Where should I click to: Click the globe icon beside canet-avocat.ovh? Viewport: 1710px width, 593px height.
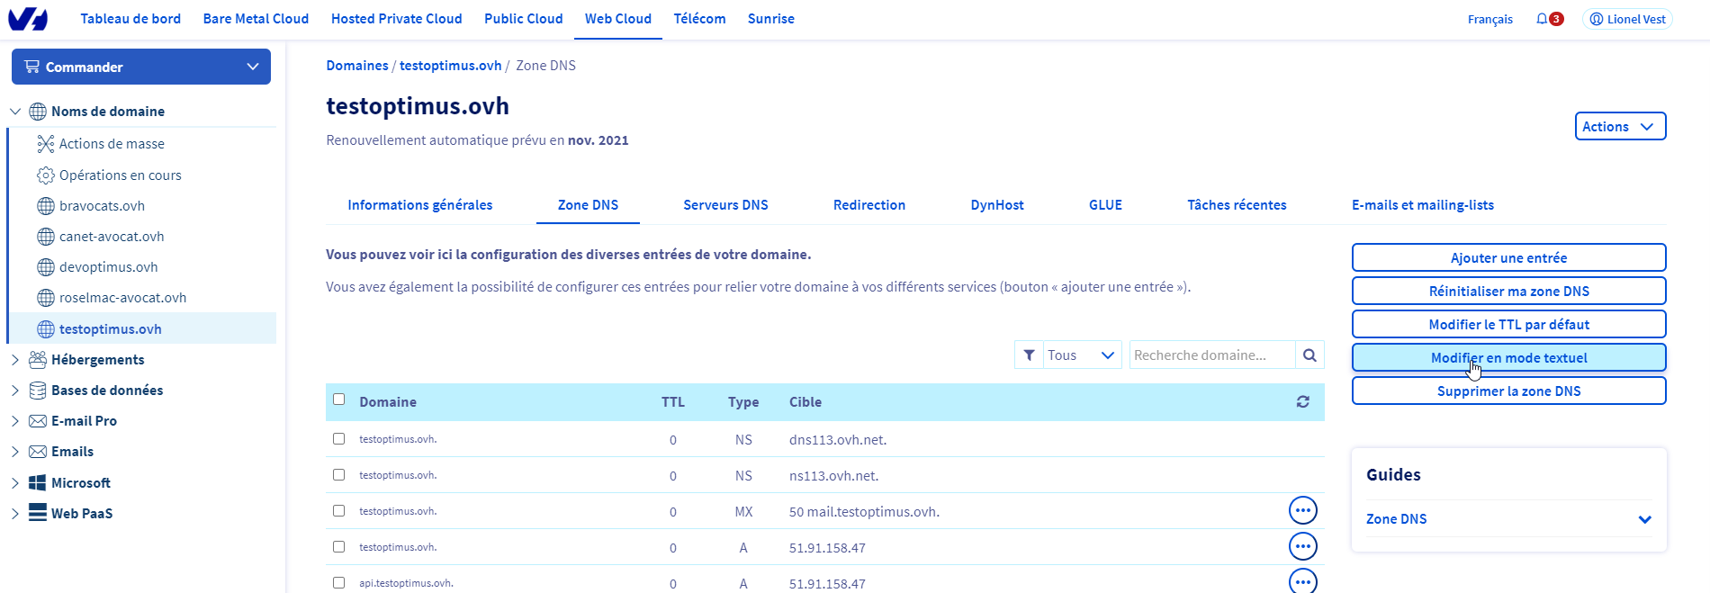46,237
